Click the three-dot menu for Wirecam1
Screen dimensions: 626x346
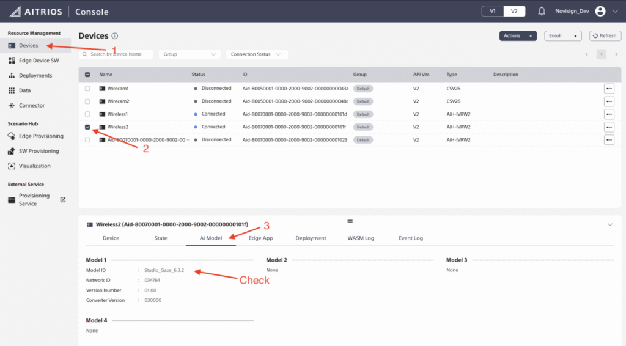(x=609, y=89)
